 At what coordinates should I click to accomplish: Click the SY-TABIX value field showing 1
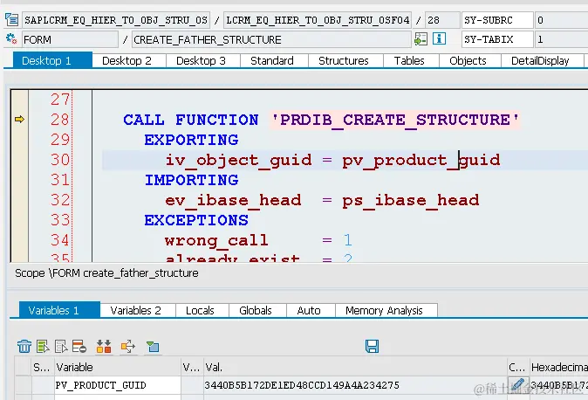pyautogui.click(x=561, y=39)
